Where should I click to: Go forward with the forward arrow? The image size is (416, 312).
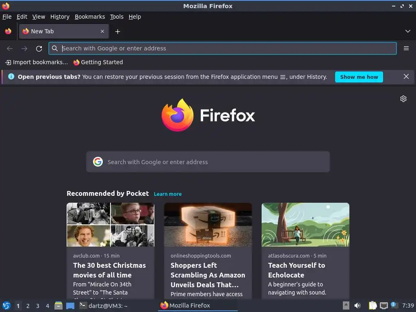[24, 49]
